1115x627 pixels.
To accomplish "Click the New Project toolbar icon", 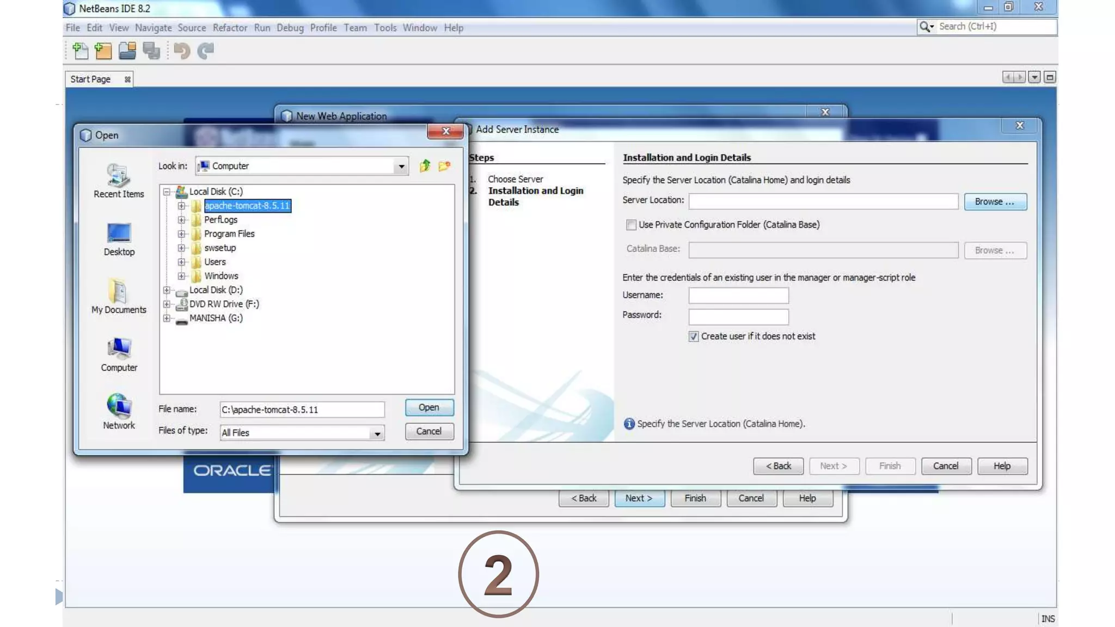I will point(103,51).
